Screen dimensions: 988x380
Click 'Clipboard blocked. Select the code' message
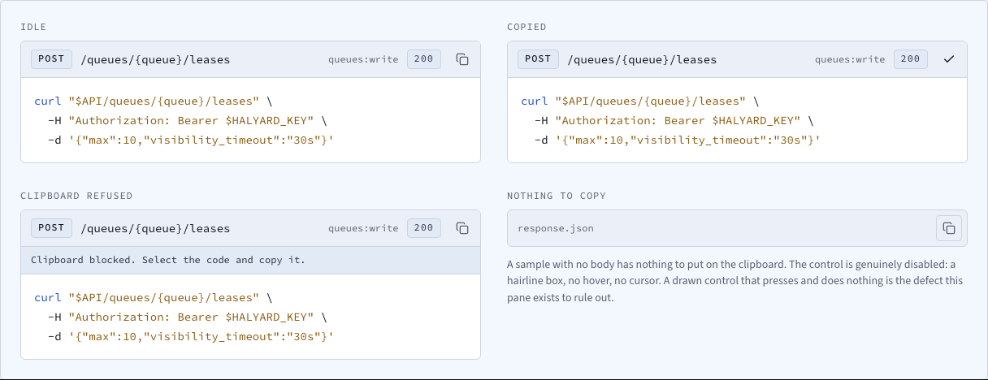[x=168, y=260]
